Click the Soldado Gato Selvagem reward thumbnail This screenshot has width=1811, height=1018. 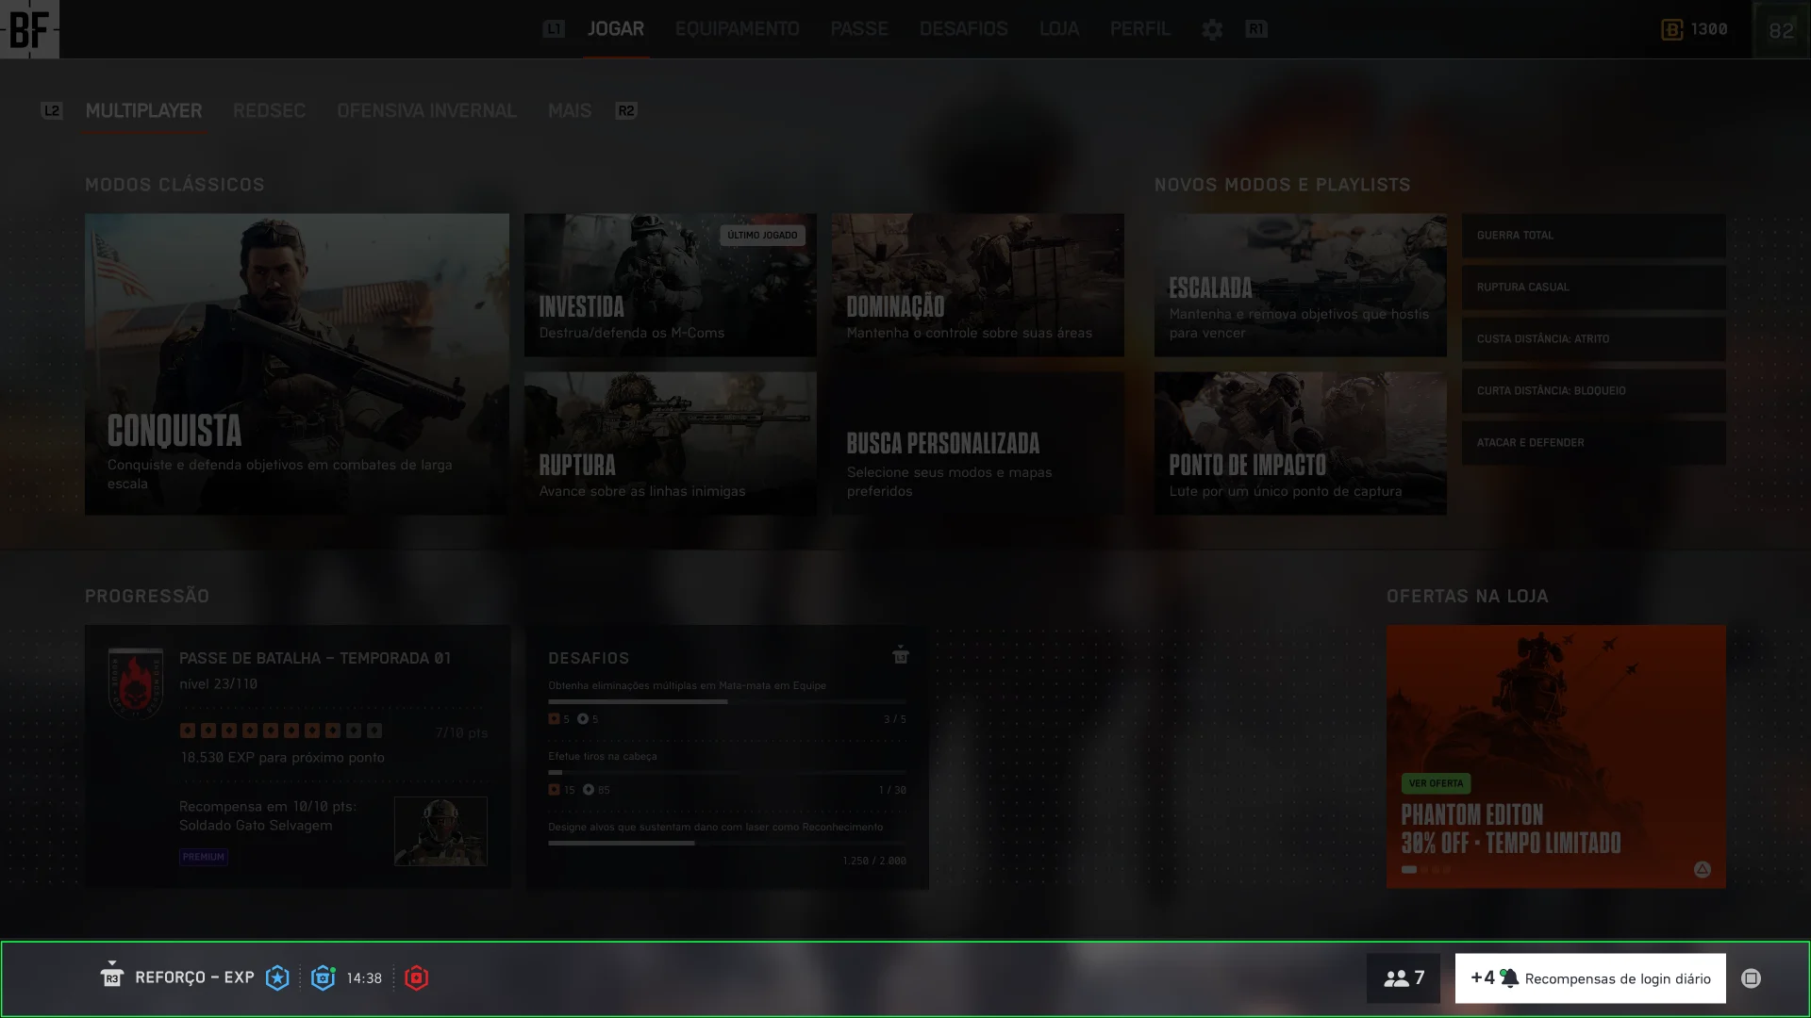(x=440, y=831)
